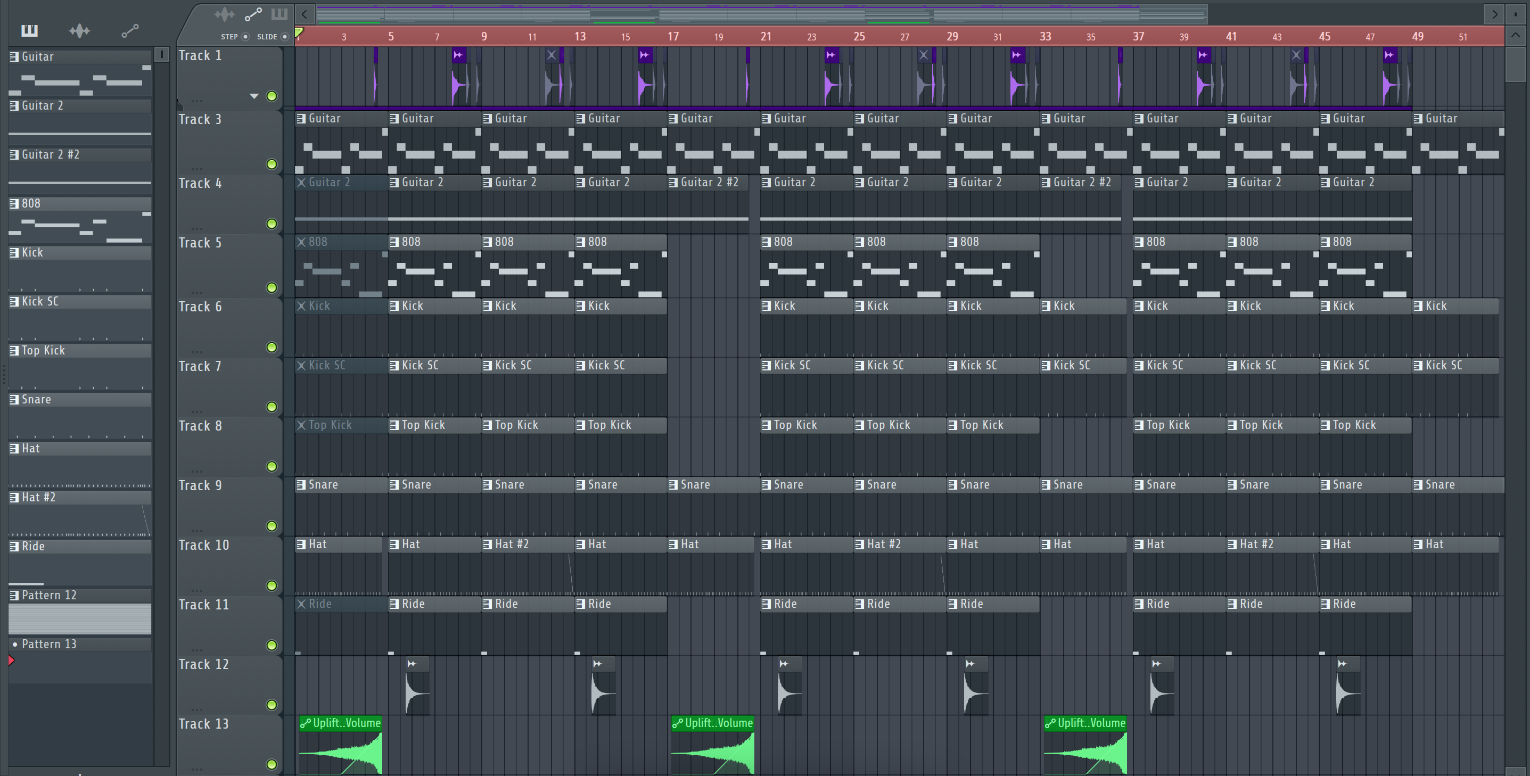The width and height of the screenshot is (1530, 776).
Task: Mute Track 5 with its green LED
Action: tap(272, 287)
